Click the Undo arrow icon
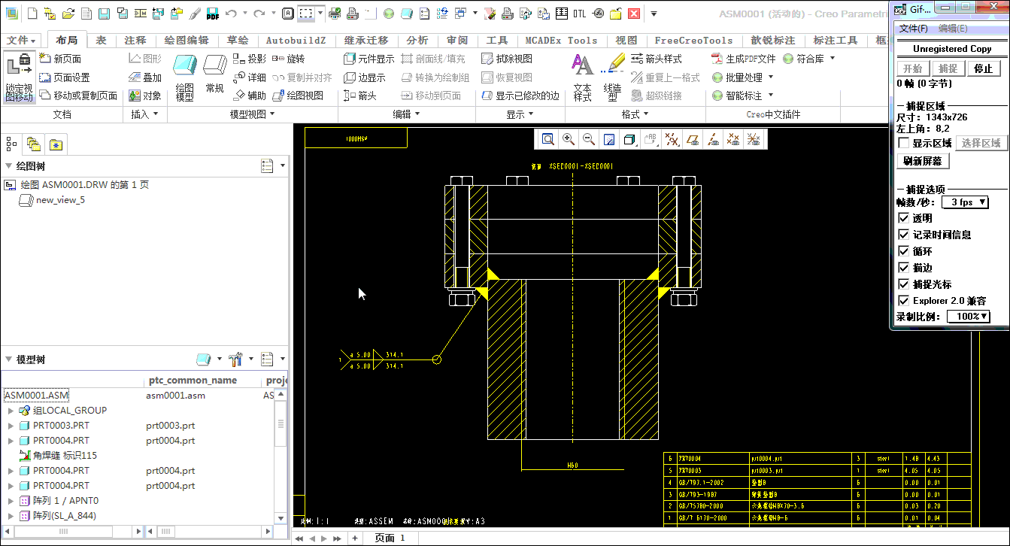 coord(231,14)
